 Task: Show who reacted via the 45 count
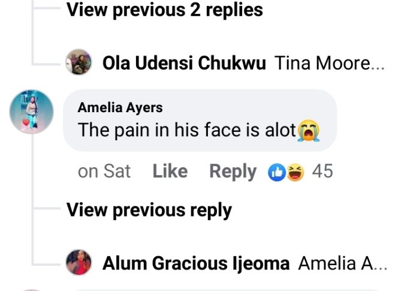pyautogui.click(x=322, y=172)
